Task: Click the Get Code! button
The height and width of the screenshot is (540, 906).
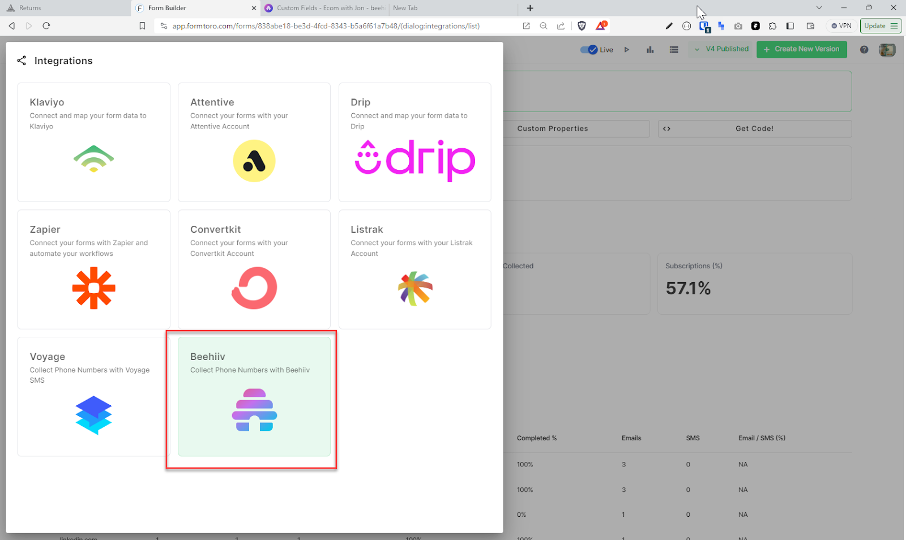Action: coord(755,128)
